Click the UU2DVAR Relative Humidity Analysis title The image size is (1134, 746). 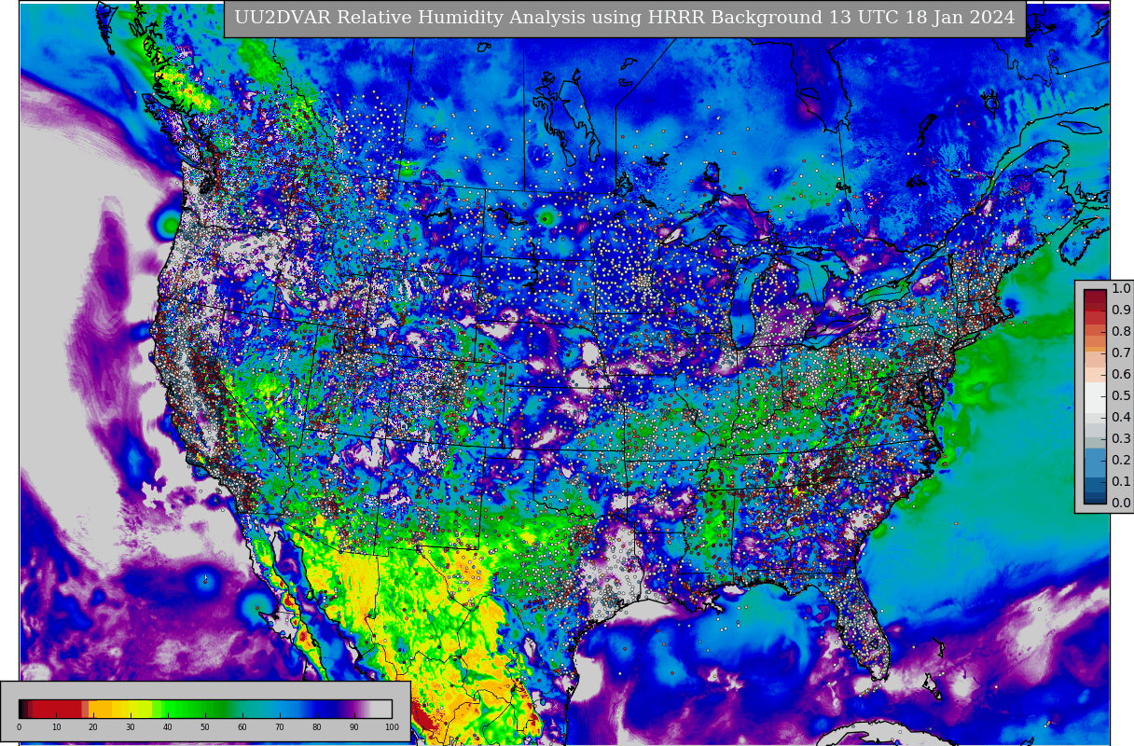pos(624,19)
